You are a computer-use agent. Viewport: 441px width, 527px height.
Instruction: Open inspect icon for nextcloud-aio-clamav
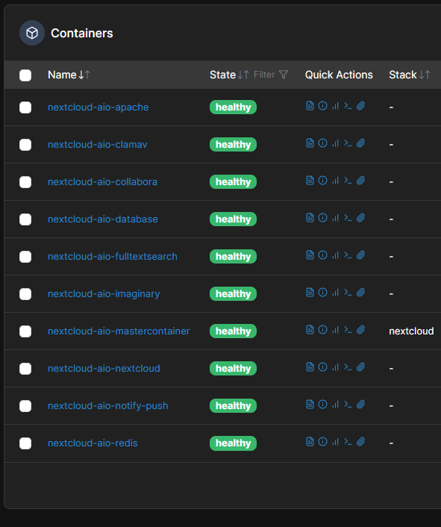point(322,143)
